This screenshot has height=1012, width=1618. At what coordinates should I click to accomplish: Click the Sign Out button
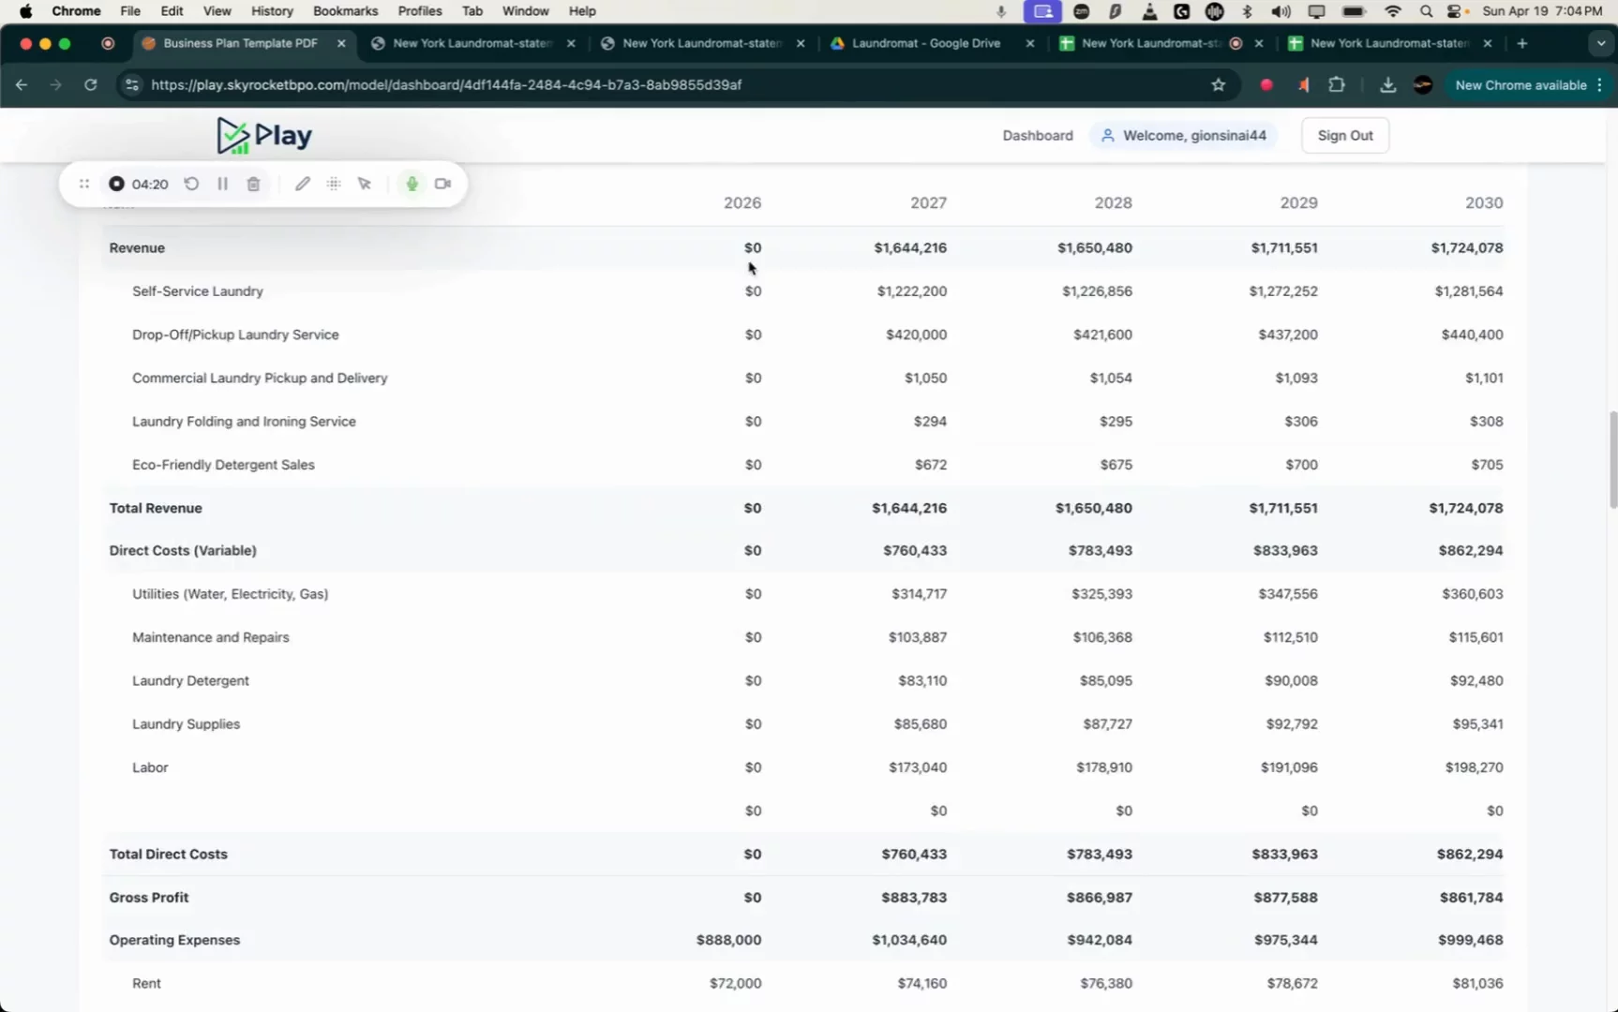[x=1345, y=135]
